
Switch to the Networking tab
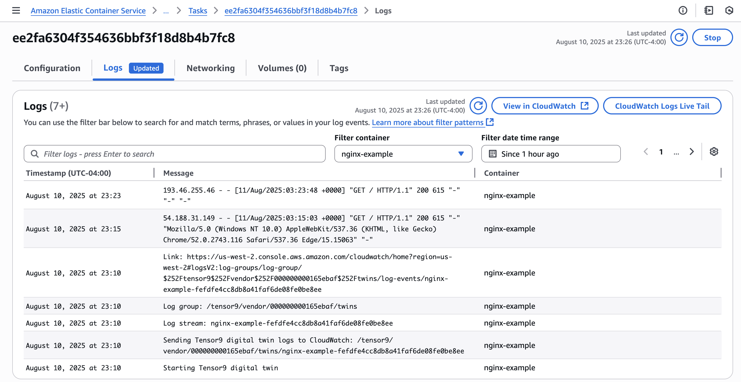pyautogui.click(x=211, y=68)
